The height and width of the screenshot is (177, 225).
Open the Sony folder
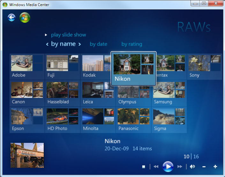point(205,67)
